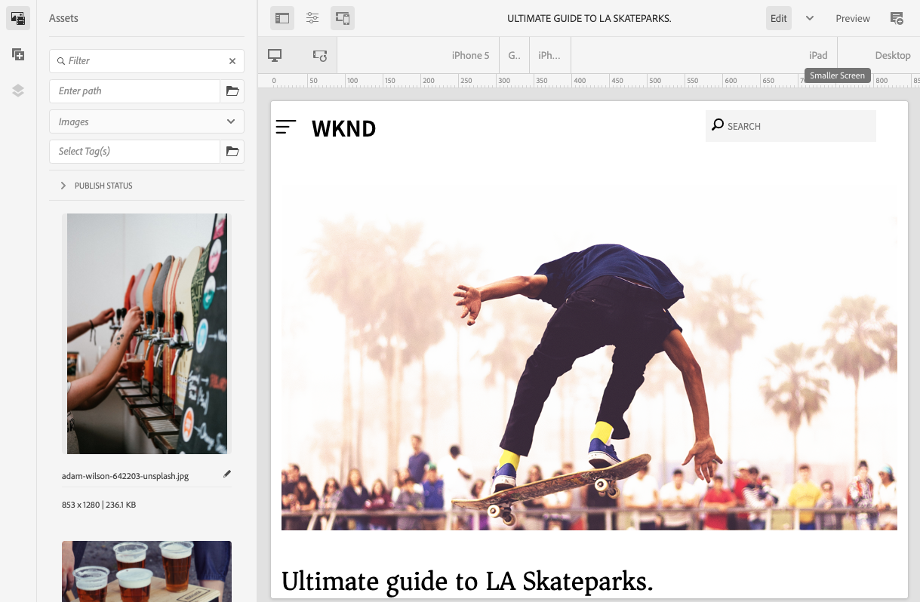920x602 pixels.
Task: Open the Content Tree layers icon
Action: (x=18, y=91)
